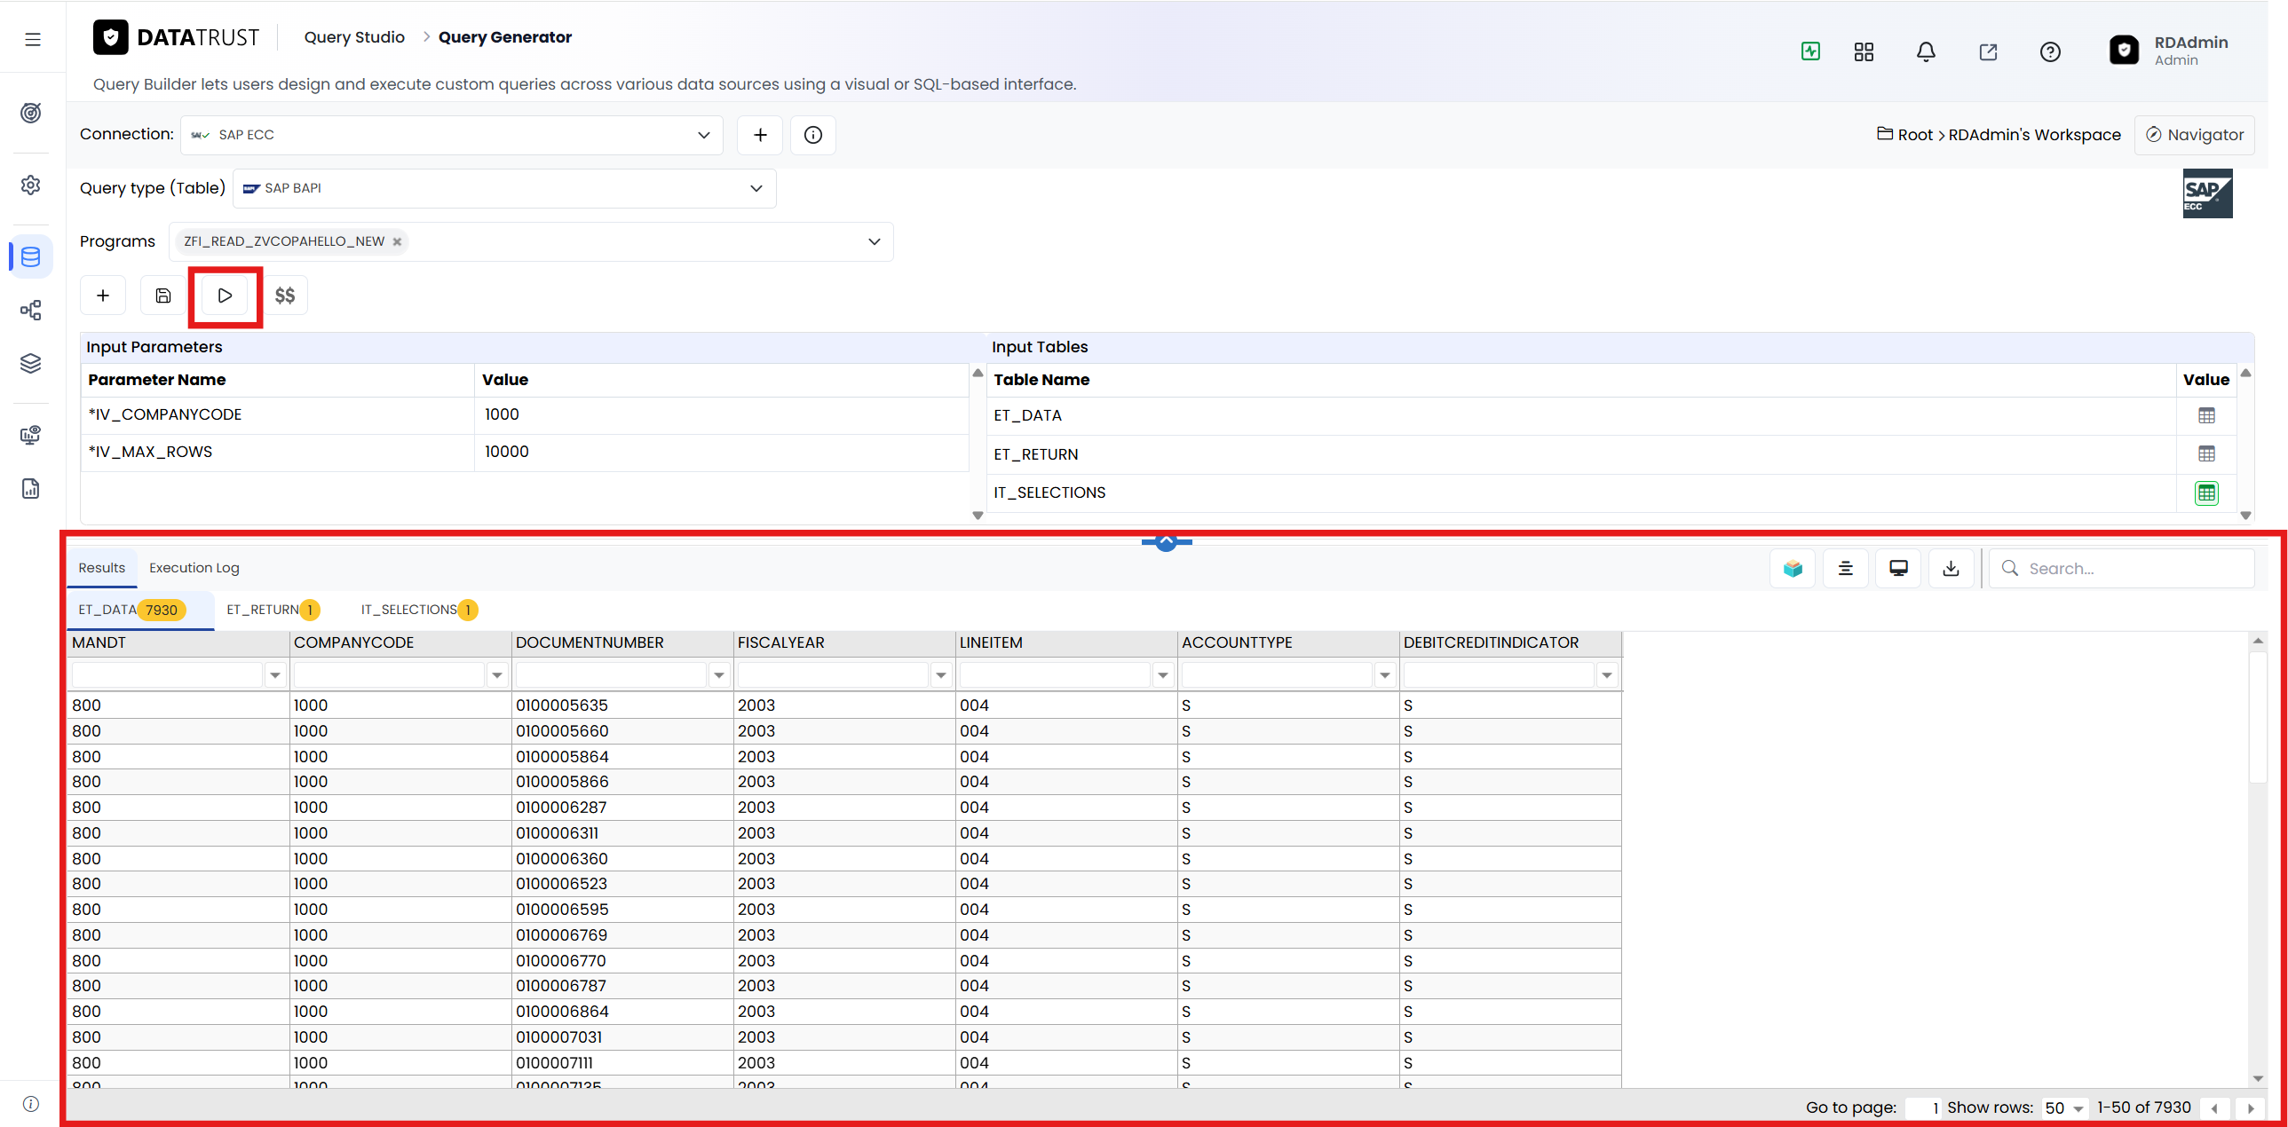Open ET_RETURN table value icon
2288x1127 pixels.
tap(2206, 453)
